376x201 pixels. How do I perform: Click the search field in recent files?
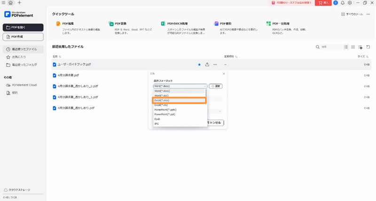[x=328, y=47]
